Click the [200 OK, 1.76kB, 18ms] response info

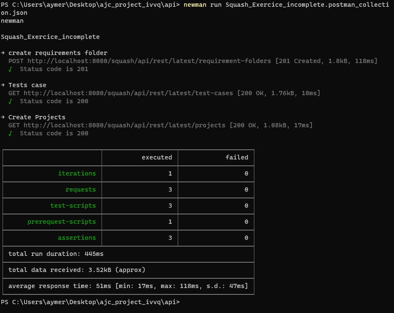(279, 93)
